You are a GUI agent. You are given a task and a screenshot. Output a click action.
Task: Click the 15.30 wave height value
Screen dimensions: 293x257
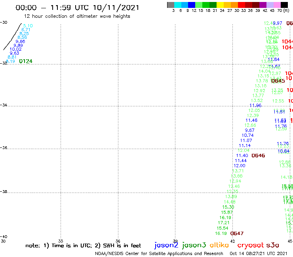[x=228, y=207]
